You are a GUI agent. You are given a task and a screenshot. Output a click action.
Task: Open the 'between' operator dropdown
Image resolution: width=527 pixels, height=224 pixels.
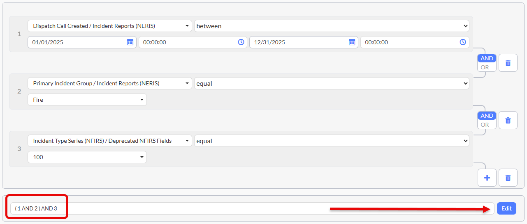[332, 26]
